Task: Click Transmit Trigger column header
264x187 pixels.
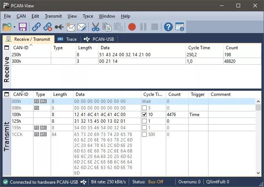Action: (198, 94)
